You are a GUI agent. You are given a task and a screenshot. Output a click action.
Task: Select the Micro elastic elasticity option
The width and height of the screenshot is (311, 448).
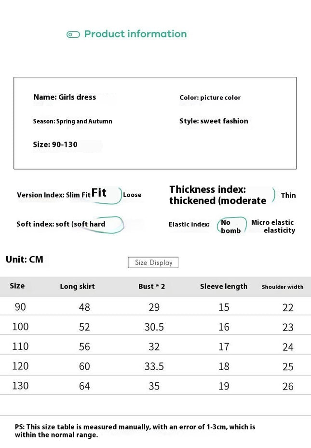pyautogui.click(x=273, y=226)
